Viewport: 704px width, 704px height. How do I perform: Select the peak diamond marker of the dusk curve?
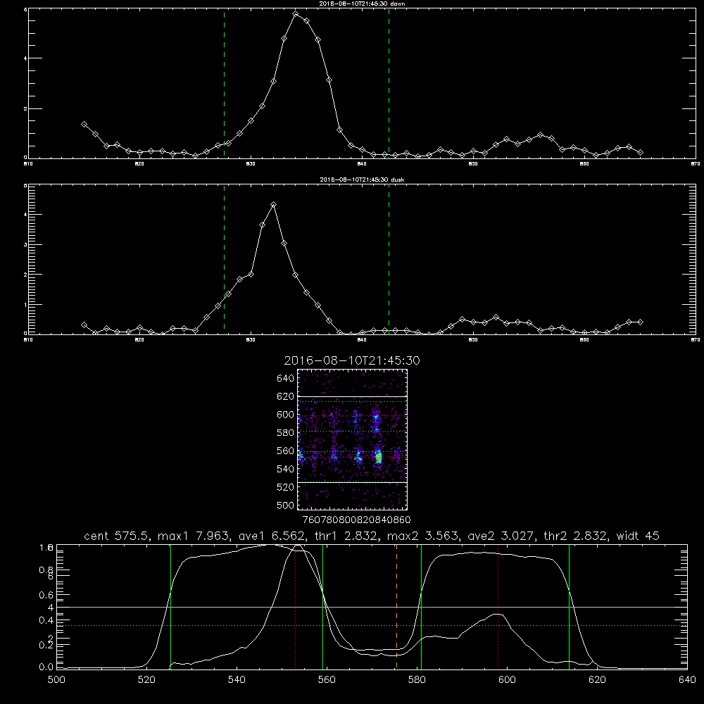(273, 205)
